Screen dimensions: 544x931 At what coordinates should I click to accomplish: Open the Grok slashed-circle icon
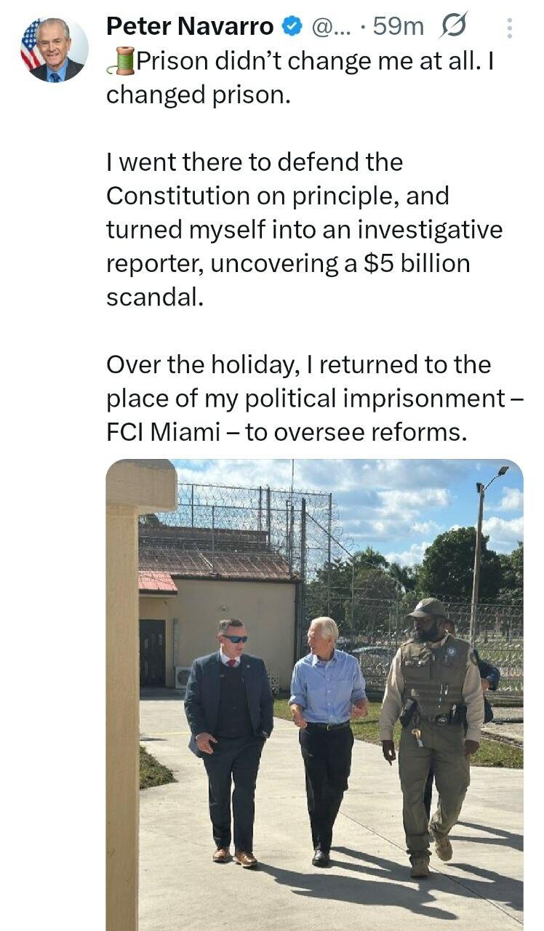(452, 28)
